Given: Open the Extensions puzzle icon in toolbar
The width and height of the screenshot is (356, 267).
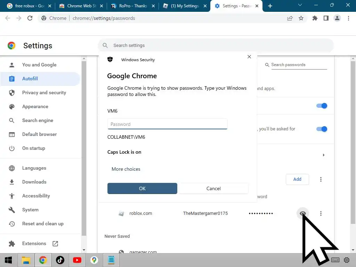Looking at the screenshot, I should click(x=315, y=18).
